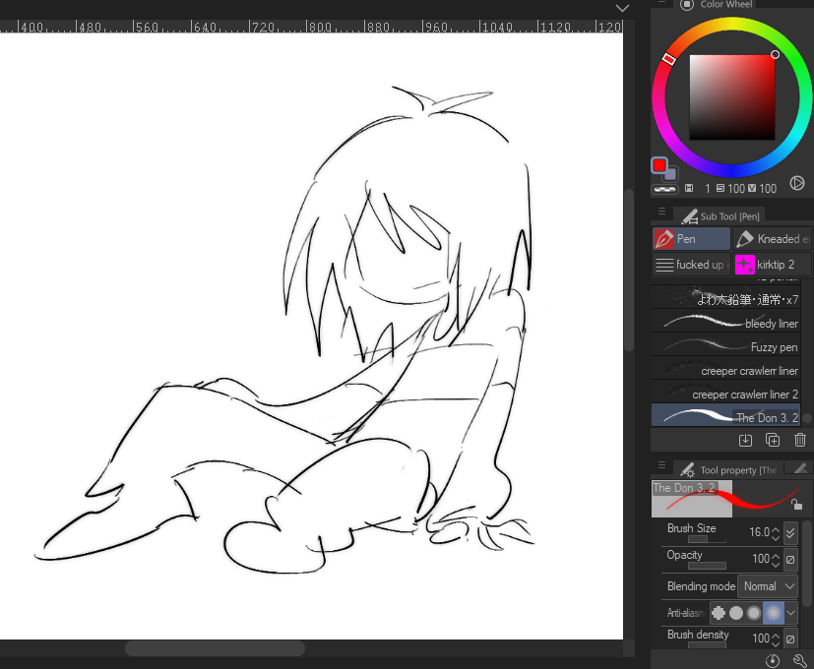Select The Don 3. 2 brush

725,417
